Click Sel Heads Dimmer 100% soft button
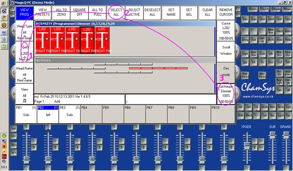 pyautogui.click(x=226, y=94)
